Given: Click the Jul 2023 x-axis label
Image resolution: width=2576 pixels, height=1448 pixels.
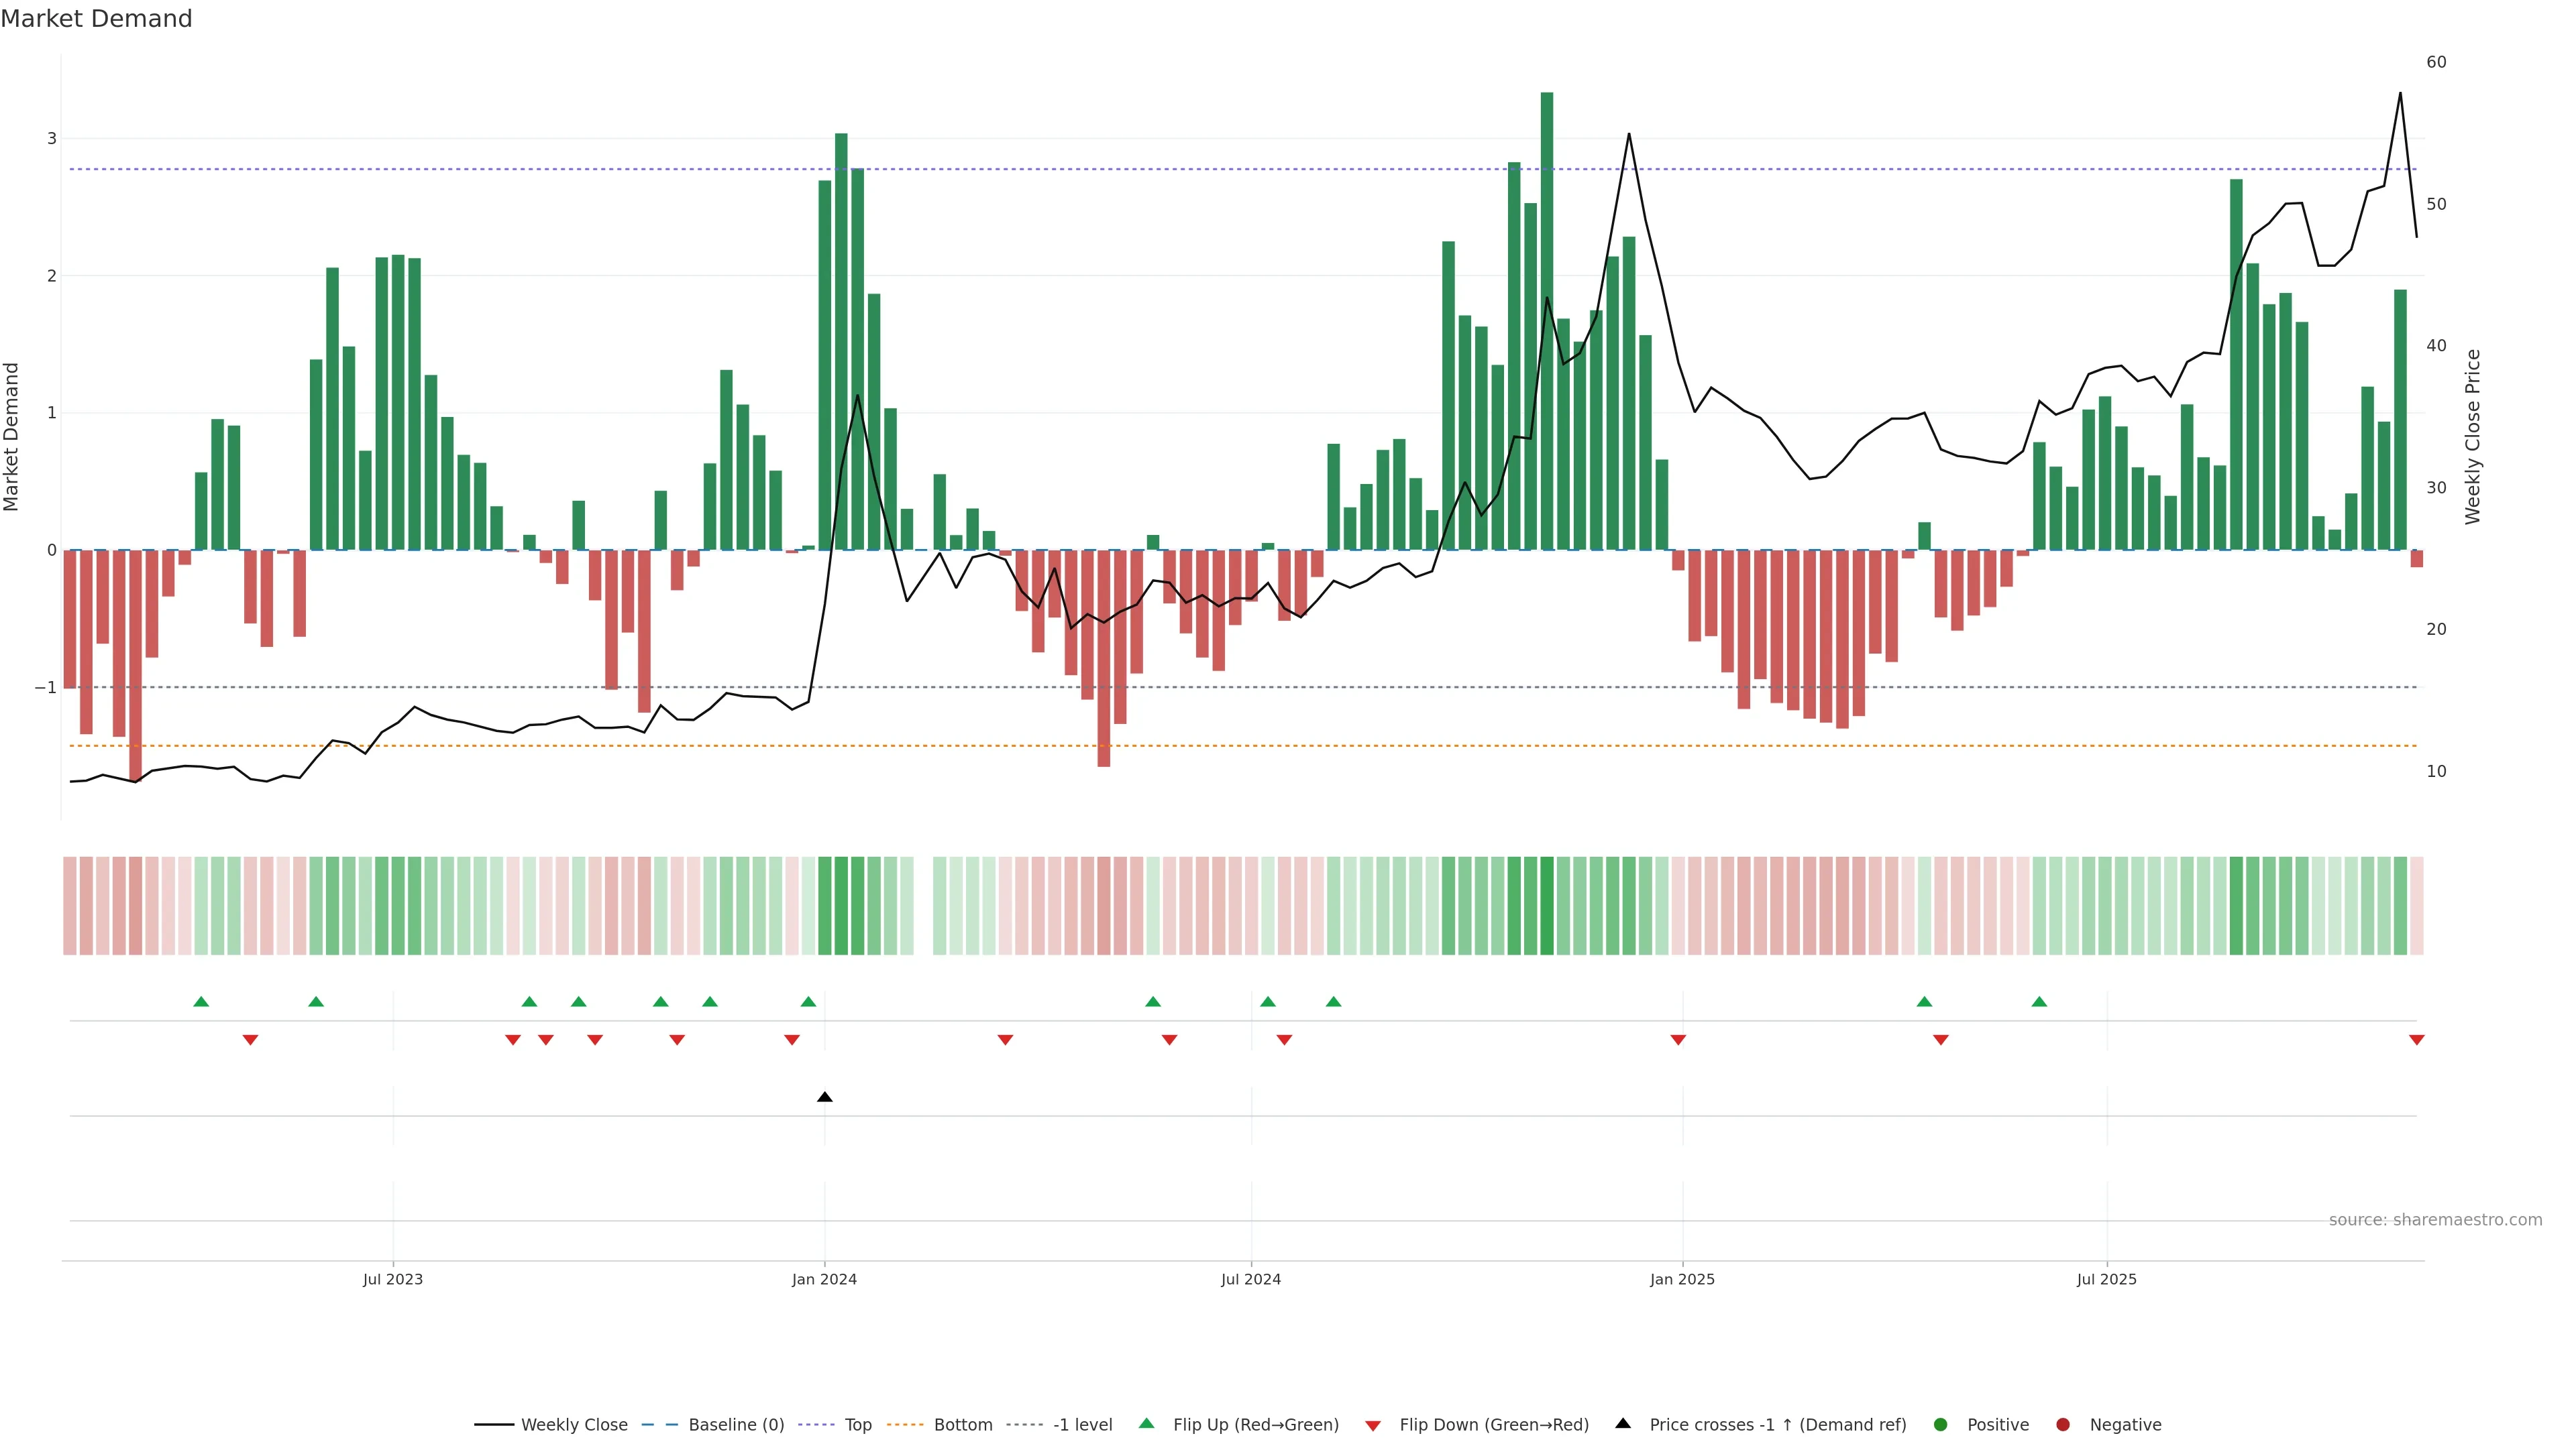Looking at the screenshot, I should click(x=392, y=1279).
